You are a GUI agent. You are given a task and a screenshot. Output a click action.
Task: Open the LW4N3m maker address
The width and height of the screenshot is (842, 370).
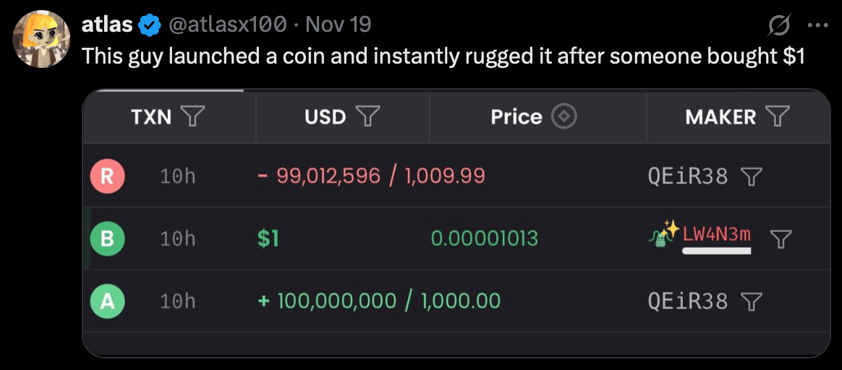pyautogui.click(x=716, y=234)
